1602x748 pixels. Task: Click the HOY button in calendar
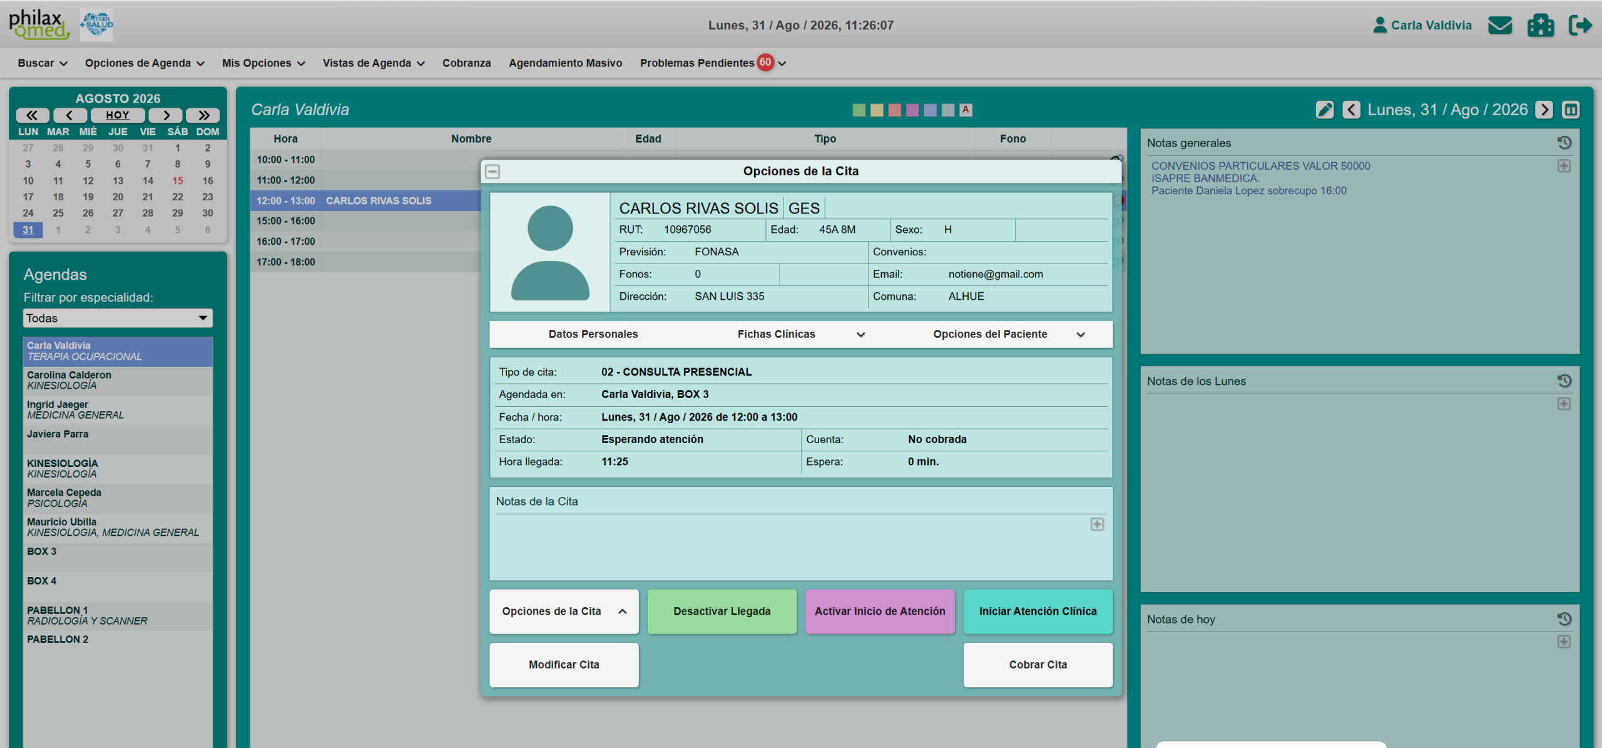118,115
